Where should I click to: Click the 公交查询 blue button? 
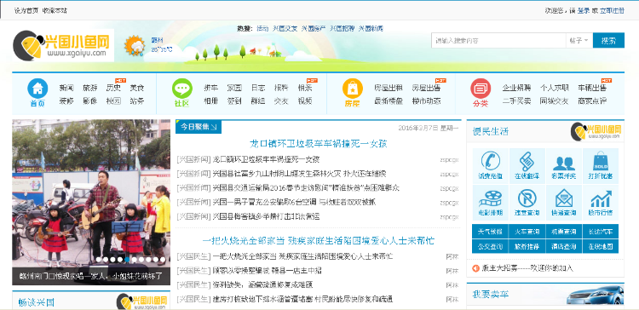490,246
